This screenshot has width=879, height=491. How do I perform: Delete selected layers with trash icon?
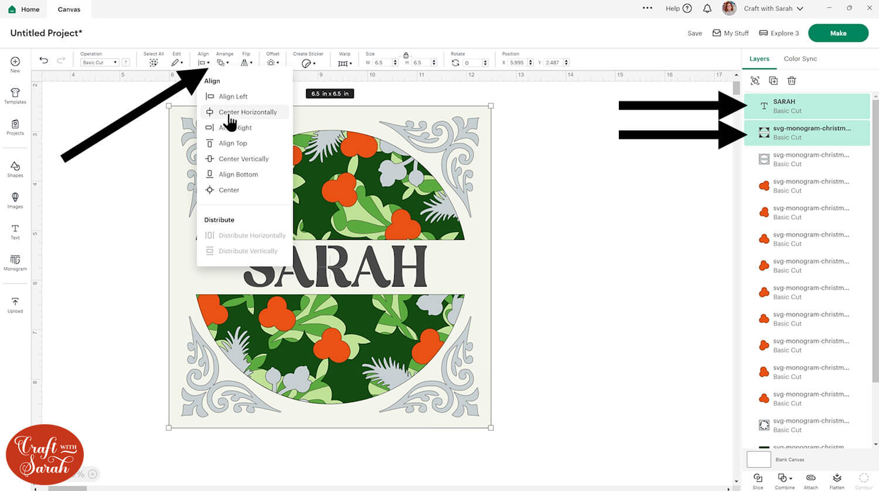coord(792,81)
